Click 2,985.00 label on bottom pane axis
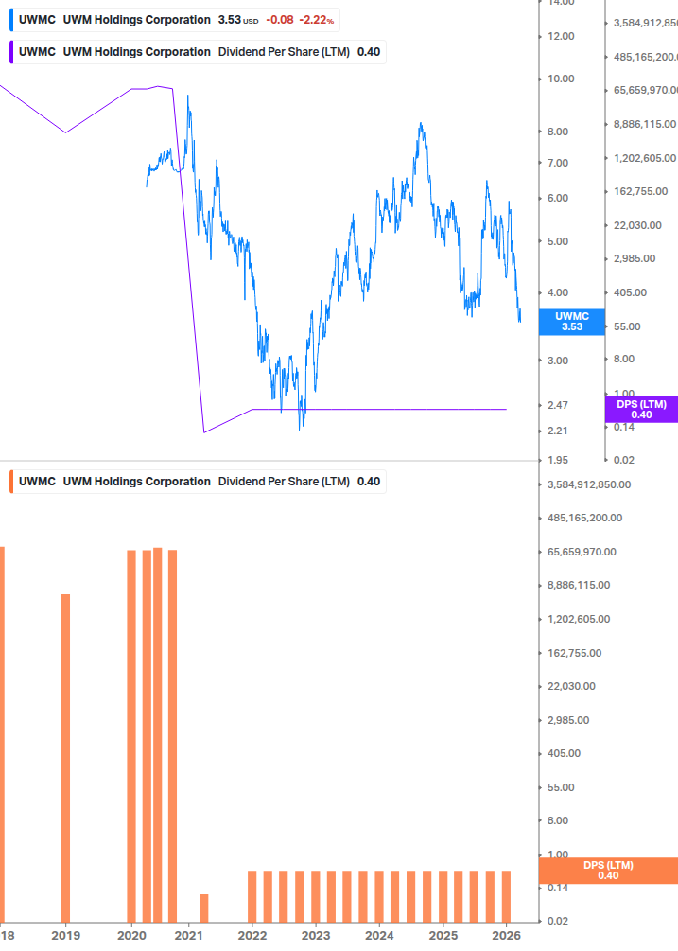 click(568, 720)
